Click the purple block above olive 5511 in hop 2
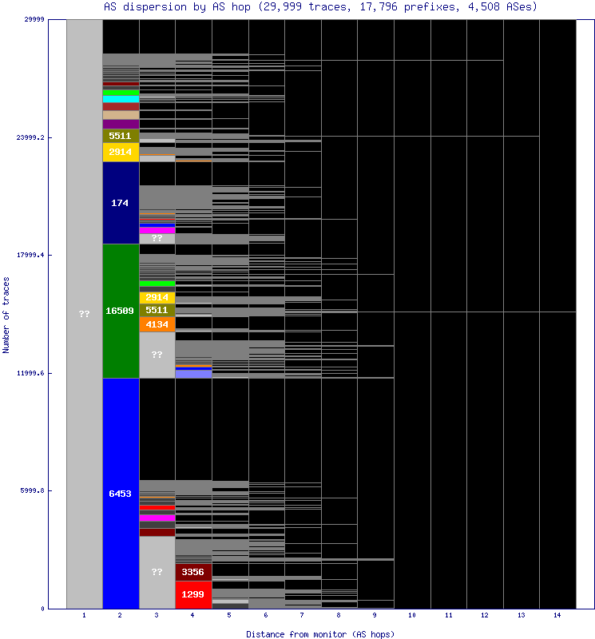This screenshot has width=595, height=639. click(121, 124)
